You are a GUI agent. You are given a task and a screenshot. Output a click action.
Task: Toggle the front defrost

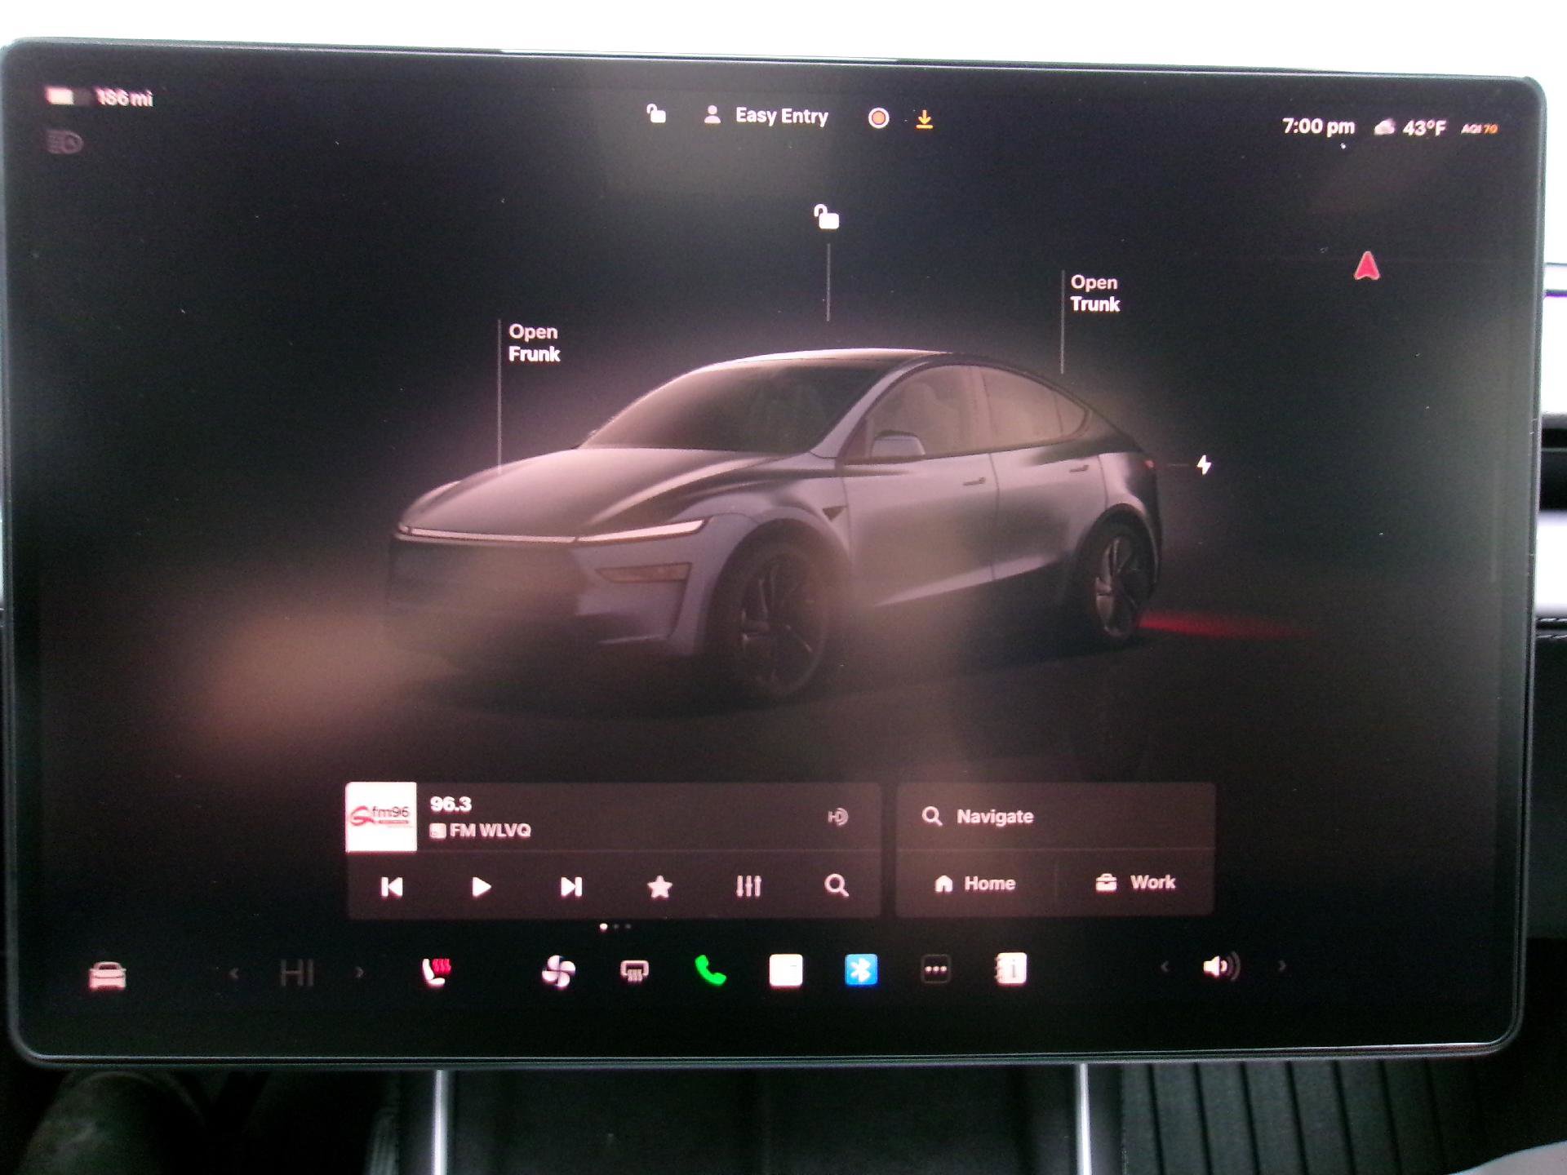pyautogui.click(x=635, y=971)
